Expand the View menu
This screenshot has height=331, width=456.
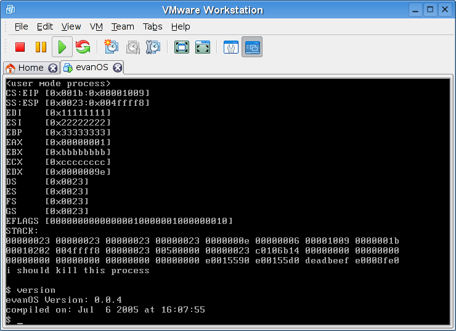tap(71, 26)
